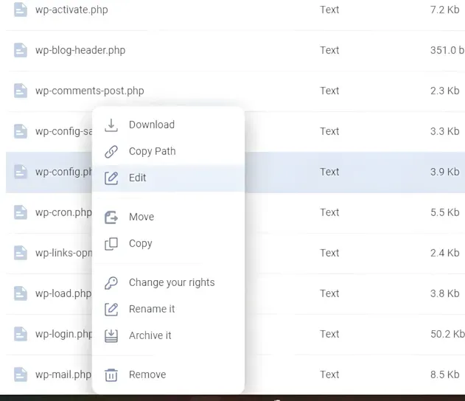This screenshot has height=401, width=465.
Task: Select the wp-comments-post.php file name
Action: point(90,91)
